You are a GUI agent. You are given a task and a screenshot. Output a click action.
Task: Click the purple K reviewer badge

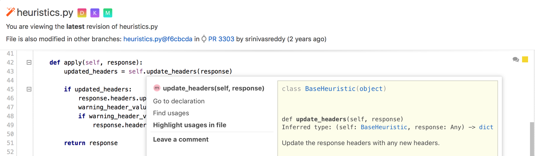pos(95,13)
